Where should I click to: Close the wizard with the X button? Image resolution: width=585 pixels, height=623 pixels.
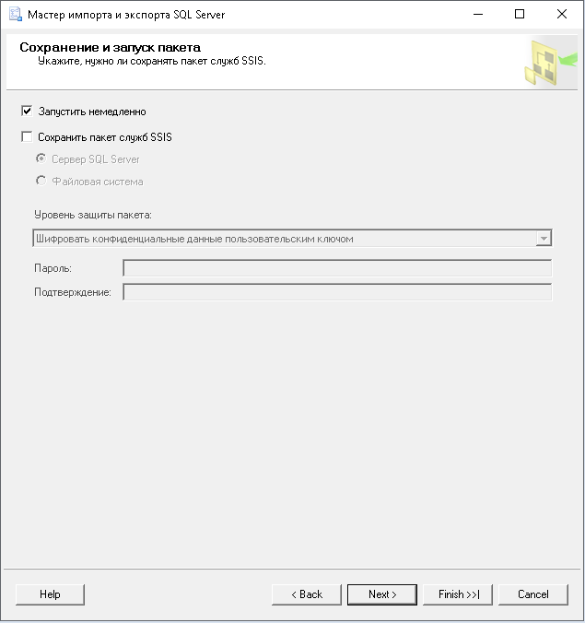point(562,15)
